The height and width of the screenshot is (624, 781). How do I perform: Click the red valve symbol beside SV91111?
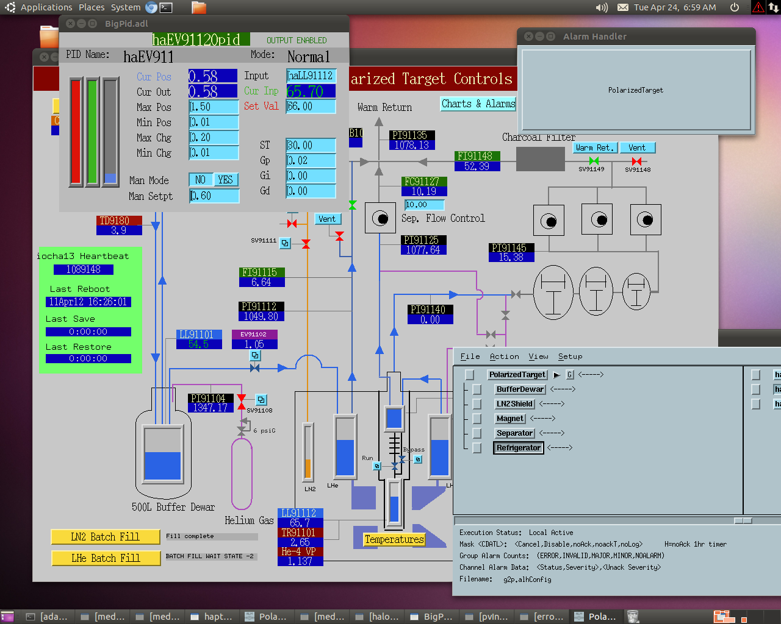click(306, 244)
